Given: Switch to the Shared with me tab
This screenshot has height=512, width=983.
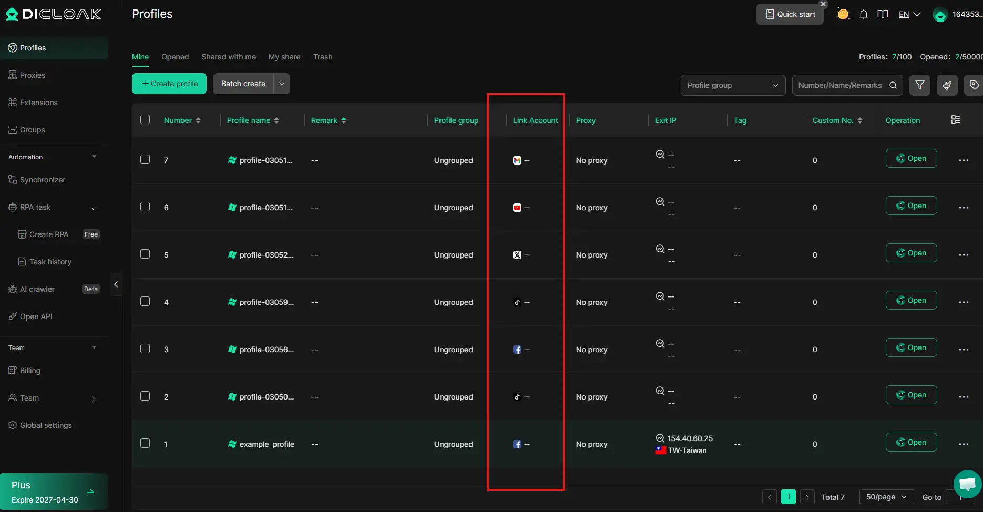Looking at the screenshot, I should click(229, 57).
